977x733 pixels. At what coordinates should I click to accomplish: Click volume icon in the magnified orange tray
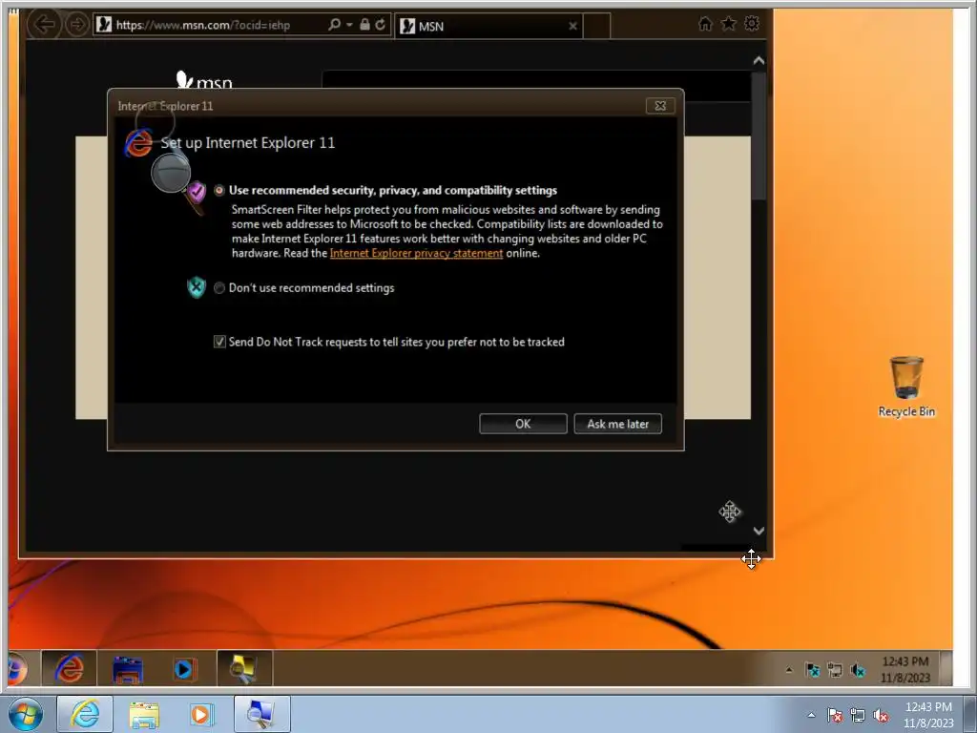[x=858, y=670]
